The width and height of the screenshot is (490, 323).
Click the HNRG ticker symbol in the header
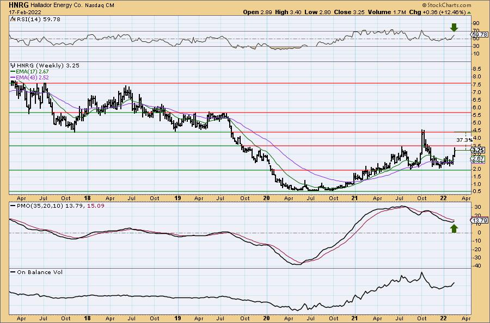click(19, 5)
